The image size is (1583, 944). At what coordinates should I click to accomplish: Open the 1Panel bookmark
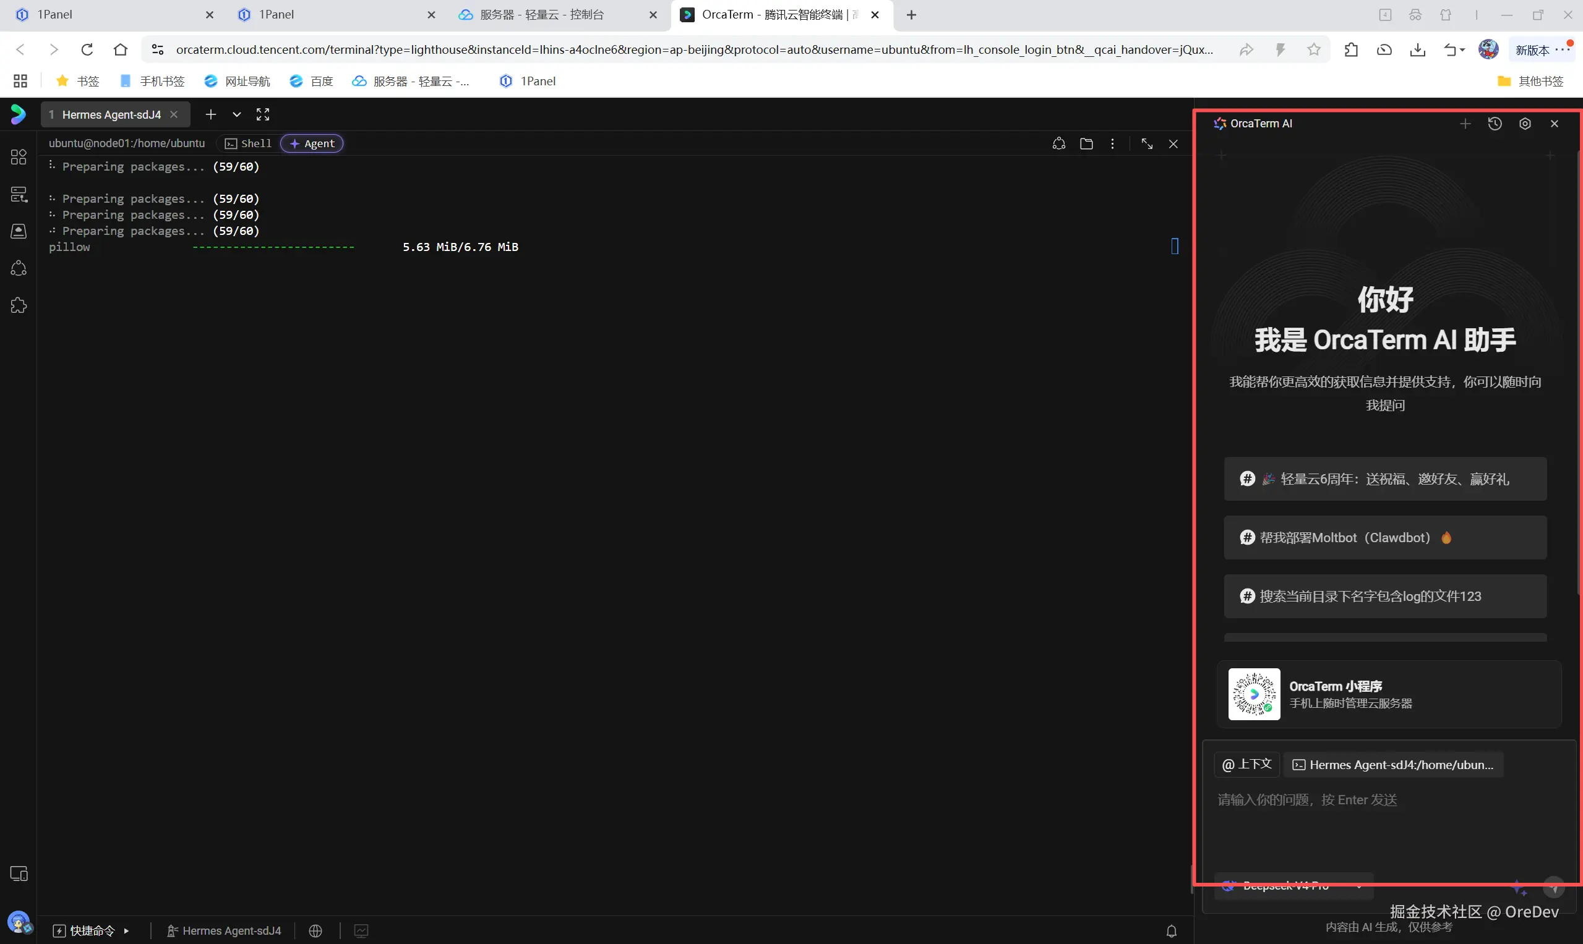[528, 81]
